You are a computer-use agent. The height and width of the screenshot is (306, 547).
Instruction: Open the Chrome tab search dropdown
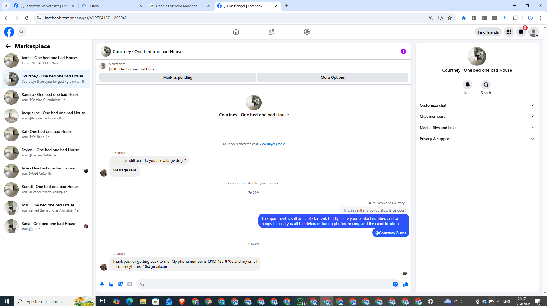point(6,6)
